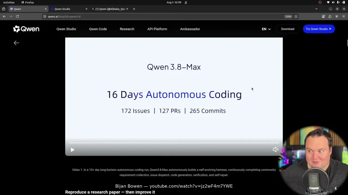The height and width of the screenshot is (195, 348).
Task: Click the browser Forward arrow
Action: (x=11, y=17)
